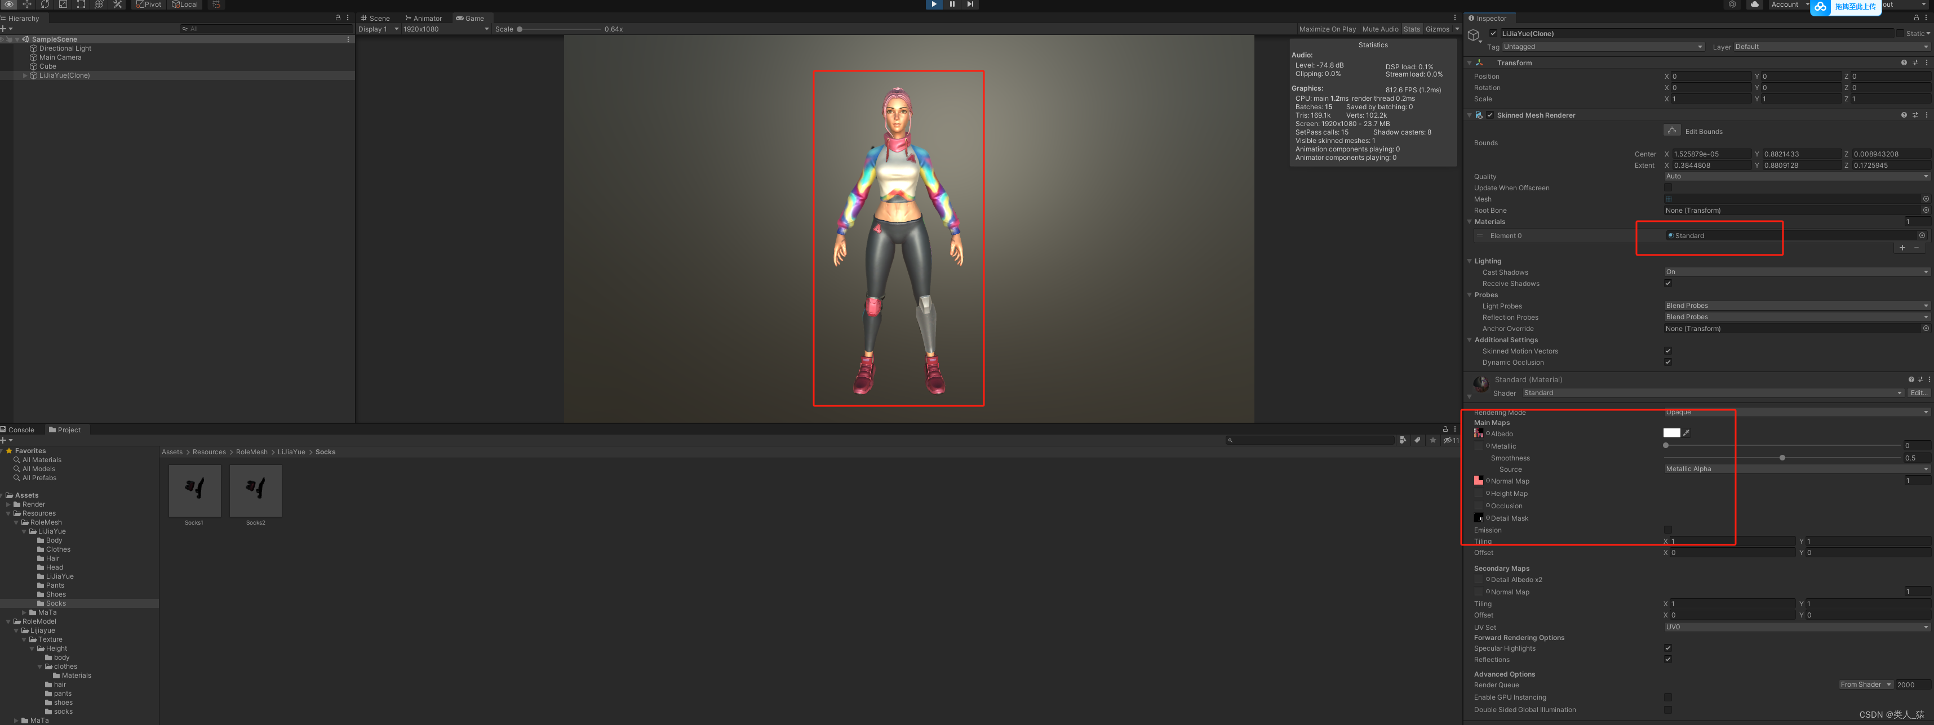Toggle Skinned Mesh Renderer enabled checkbox
The height and width of the screenshot is (725, 1934).
[x=1489, y=115]
